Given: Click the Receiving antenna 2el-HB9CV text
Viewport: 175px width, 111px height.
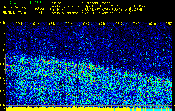Looking at the screenshot, I should tap(109, 13).
